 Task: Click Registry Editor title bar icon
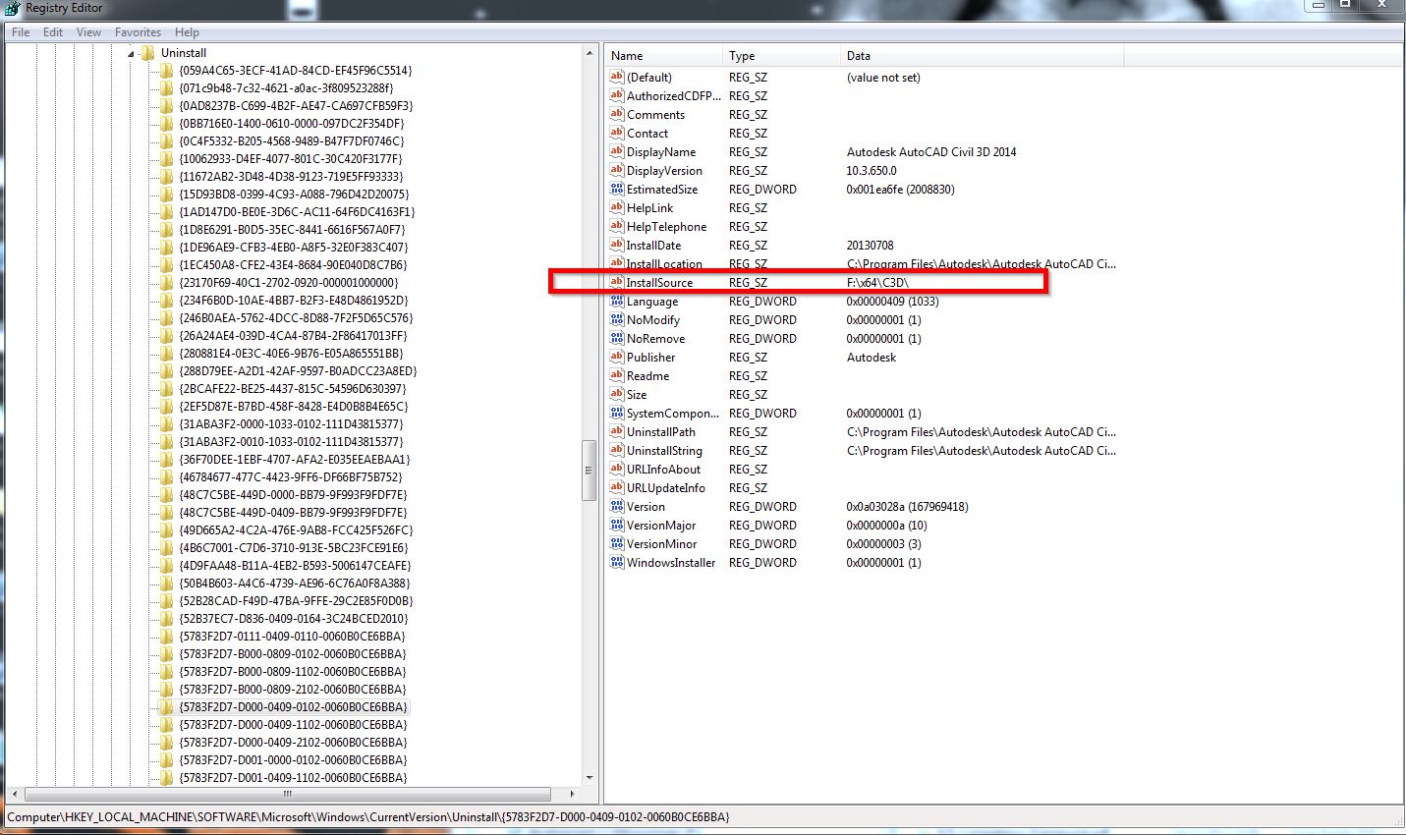(13, 8)
